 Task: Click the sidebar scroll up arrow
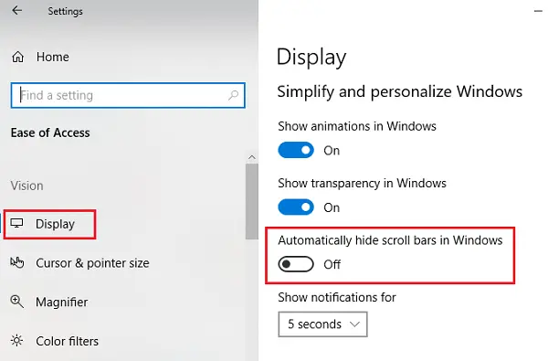[252, 157]
